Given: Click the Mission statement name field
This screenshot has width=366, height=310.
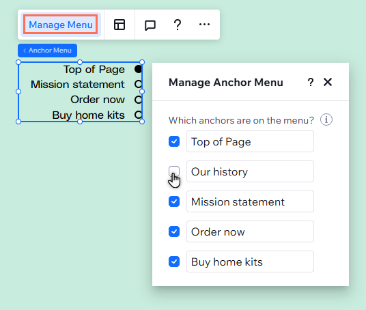Looking at the screenshot, I should [250, 201].
